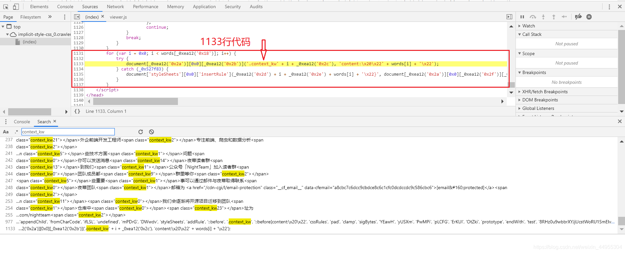Open the Application tab
This screenshot has height=253, width=625.
204,7
